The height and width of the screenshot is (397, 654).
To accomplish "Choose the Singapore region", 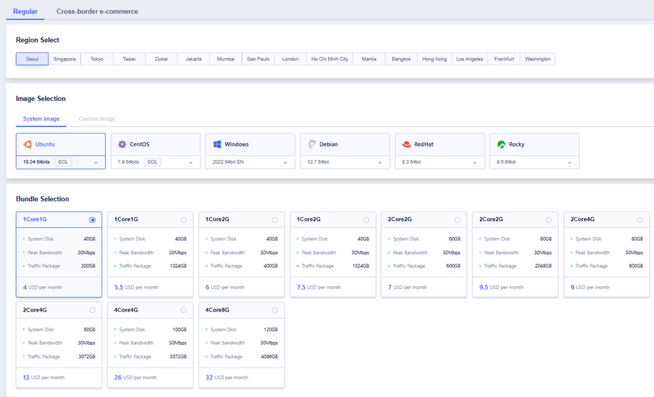I will tap(65, 59).
